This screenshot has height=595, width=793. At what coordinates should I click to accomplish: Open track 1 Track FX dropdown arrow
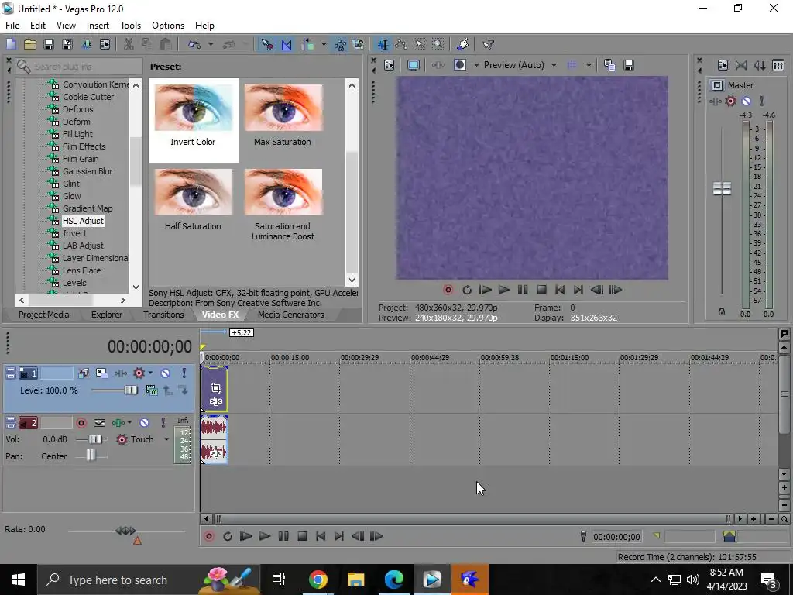coord(150,373)
